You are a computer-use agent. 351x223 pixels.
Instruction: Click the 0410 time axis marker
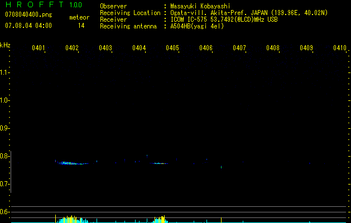tap(340, 48)
